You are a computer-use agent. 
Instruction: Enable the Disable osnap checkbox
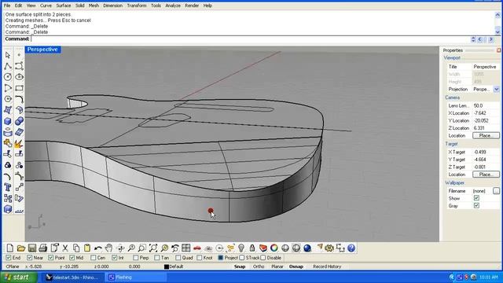(x=263, y=258)
